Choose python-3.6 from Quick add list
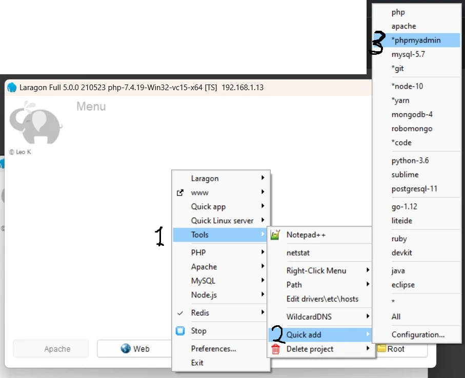Image resolution: width=465 pixels, height=378 pixels. coord(416,160)
